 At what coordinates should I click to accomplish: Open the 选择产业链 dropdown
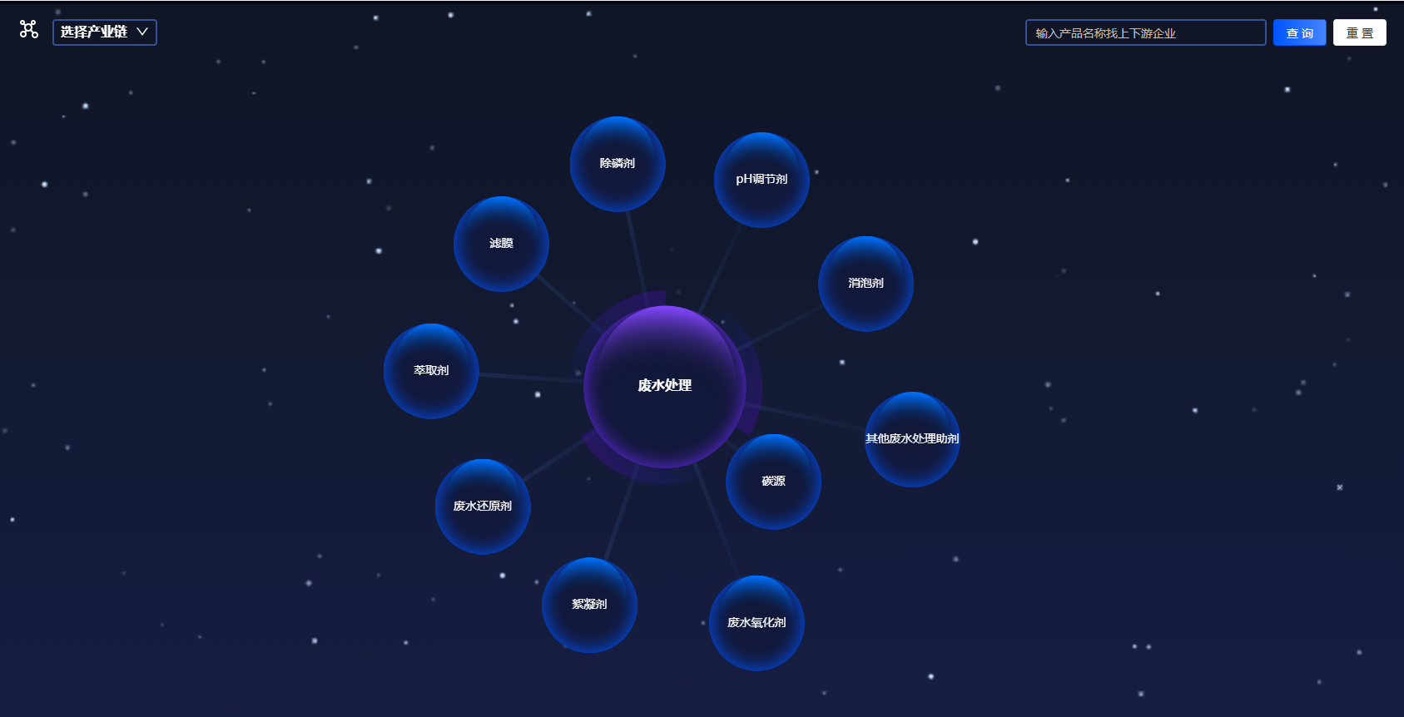(x=94, y=32)
